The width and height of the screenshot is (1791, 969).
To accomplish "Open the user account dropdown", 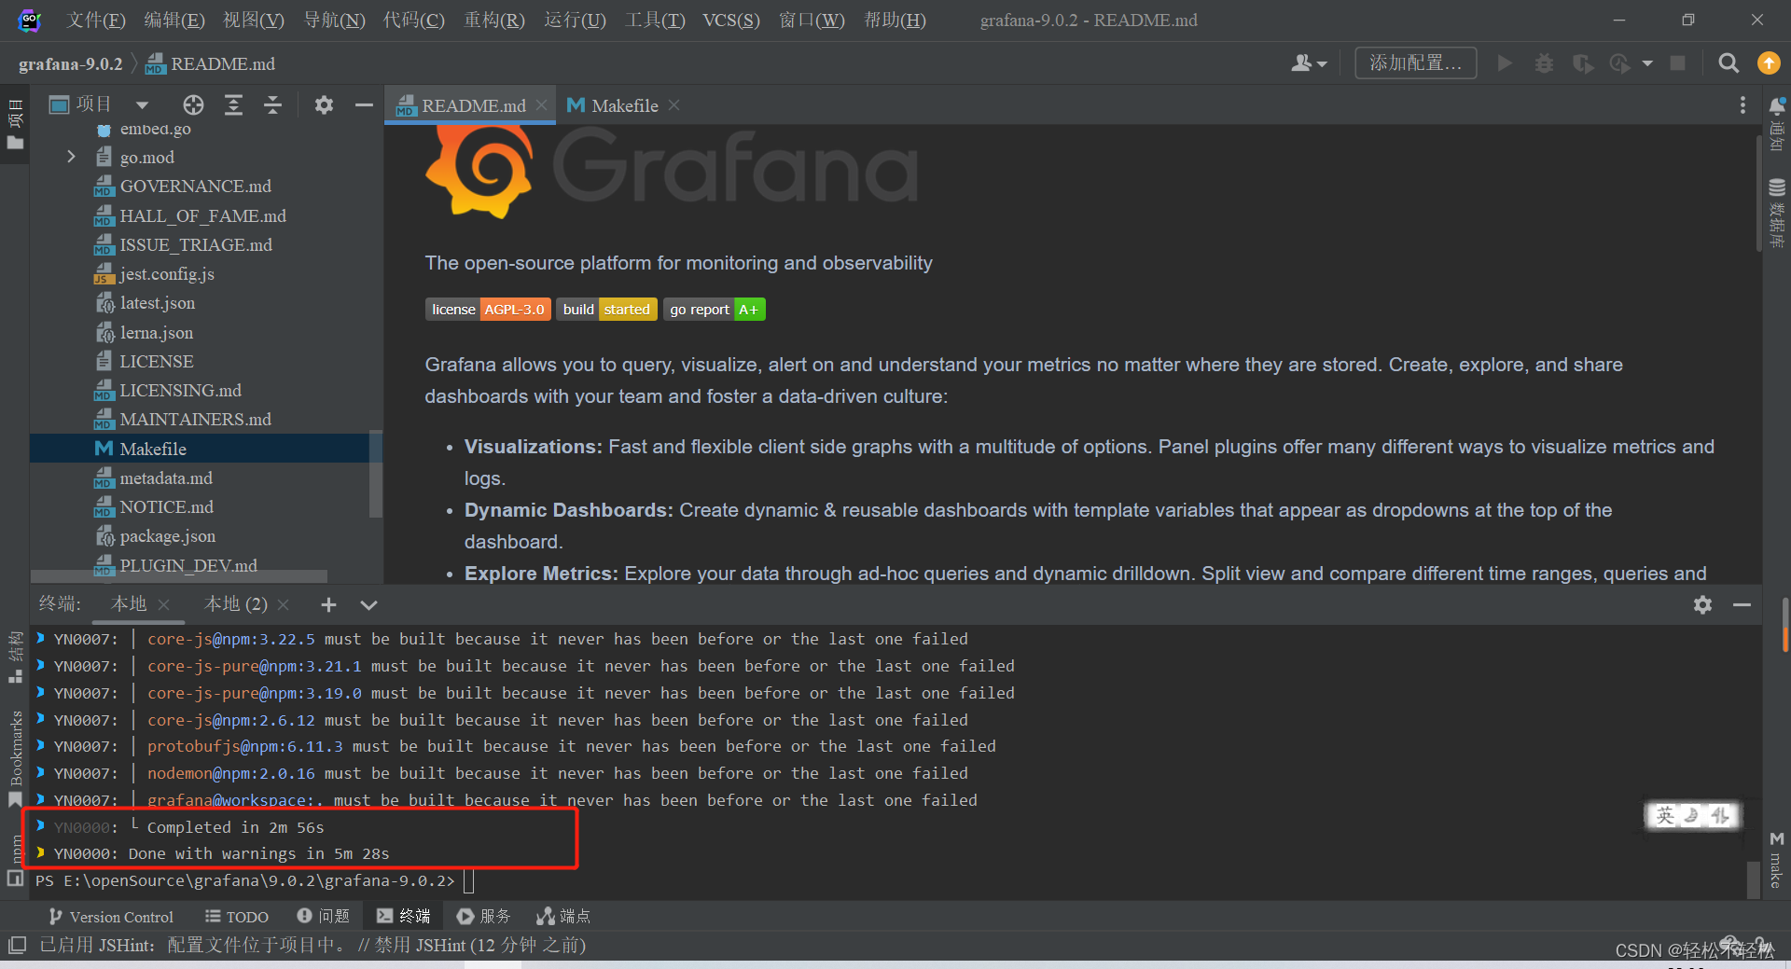I will click(x=1309, y=62).
